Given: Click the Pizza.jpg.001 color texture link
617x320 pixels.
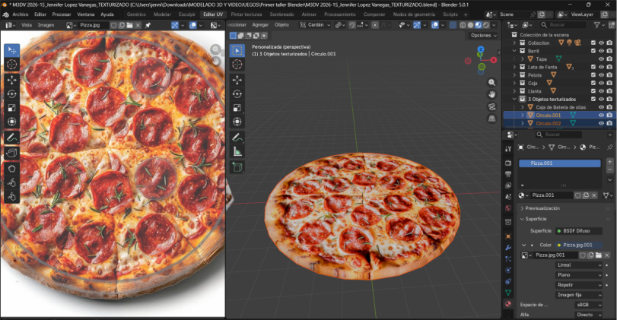Looking at the screenshot, I should [x=578, y=245].
